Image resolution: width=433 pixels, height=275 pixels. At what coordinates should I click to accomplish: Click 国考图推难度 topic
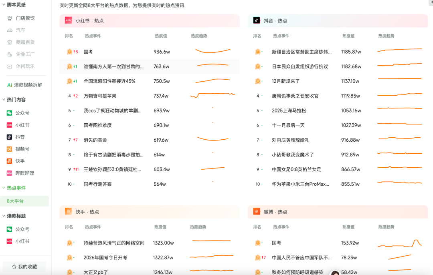click(97, 125)
